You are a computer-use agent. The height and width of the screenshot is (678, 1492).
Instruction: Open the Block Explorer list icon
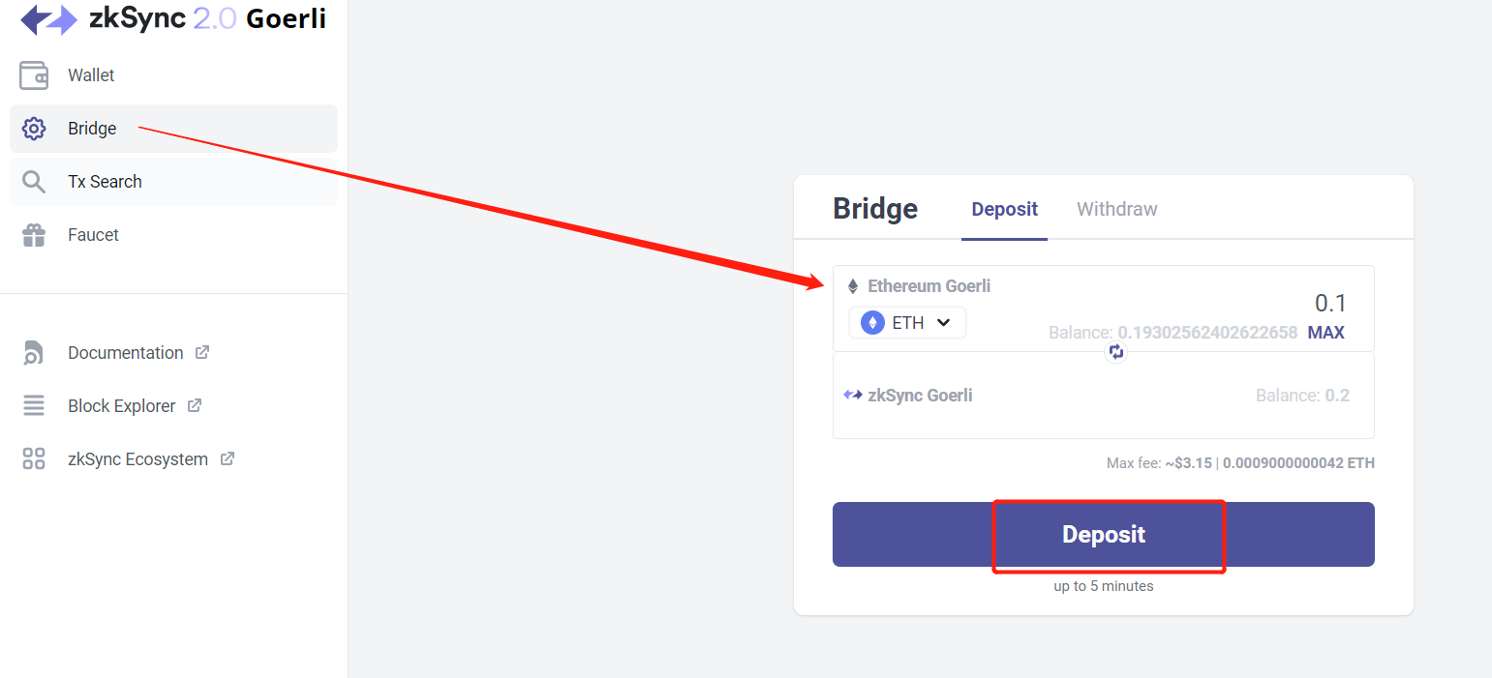coord(34,406)
